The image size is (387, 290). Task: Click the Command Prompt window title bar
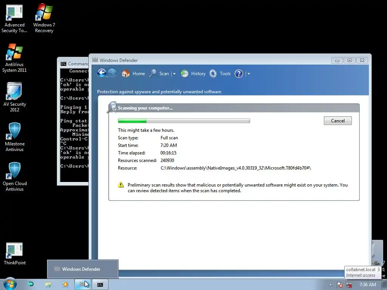[x=74, y=63]
